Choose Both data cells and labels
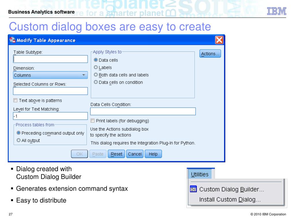Image resolution: width=295 pixels, height=221 pixels. click(96, 75)
